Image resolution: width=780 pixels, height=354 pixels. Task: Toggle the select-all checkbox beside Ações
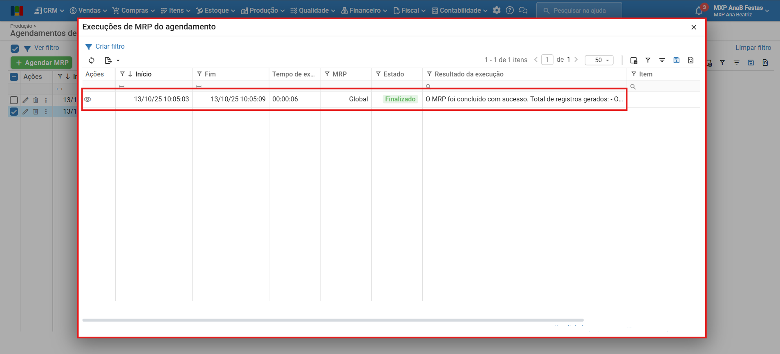14,77
